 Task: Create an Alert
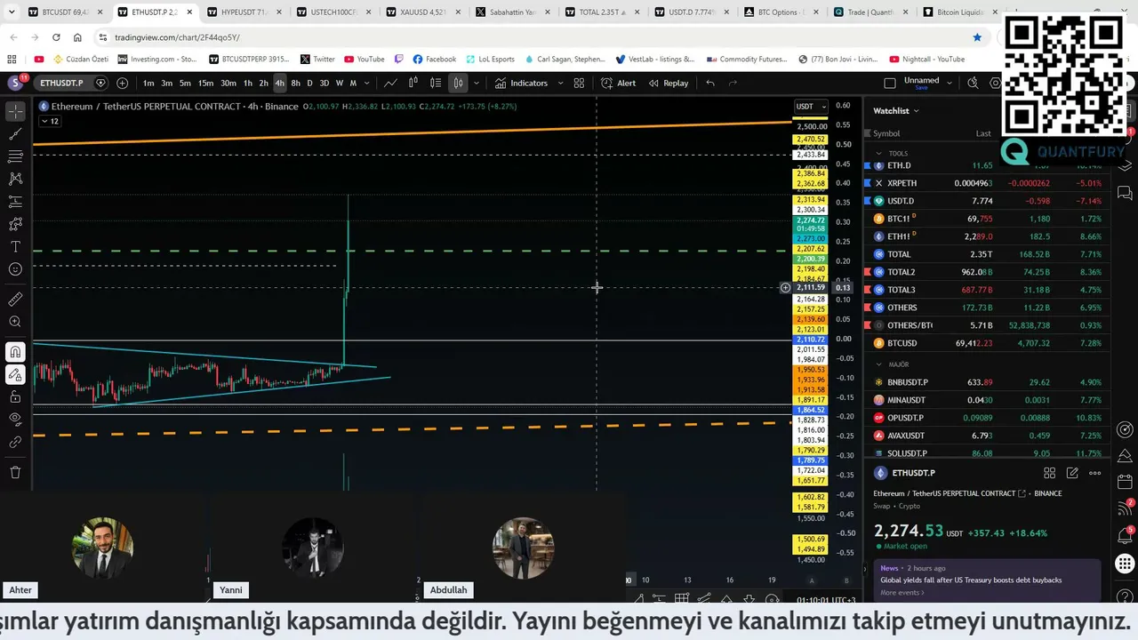click(618, 83)
